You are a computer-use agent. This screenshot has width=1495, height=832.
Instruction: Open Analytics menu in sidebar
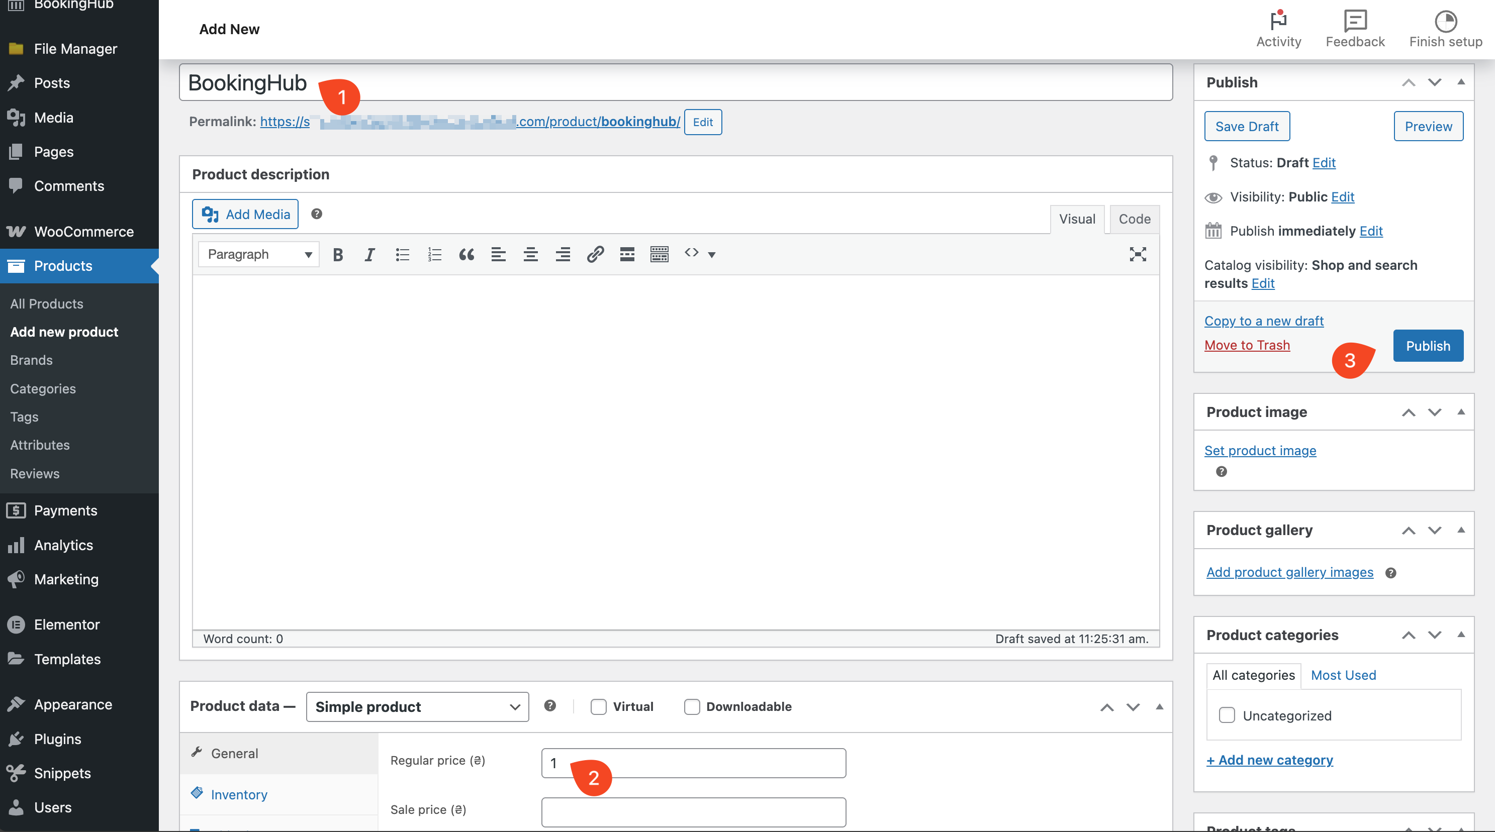[x=79, y=545]
